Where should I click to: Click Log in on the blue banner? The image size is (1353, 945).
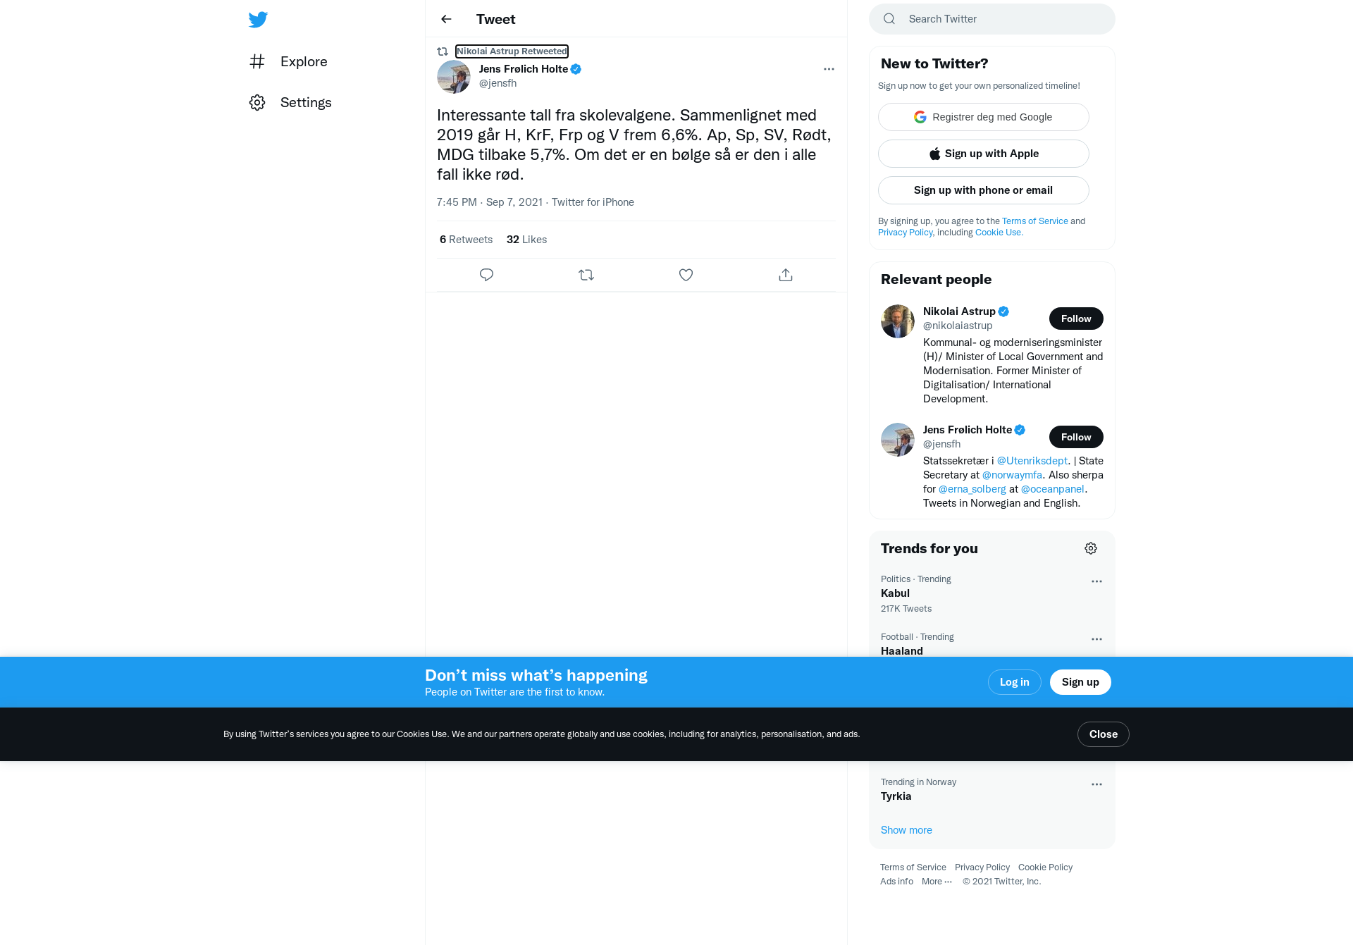click(1014, 682)
